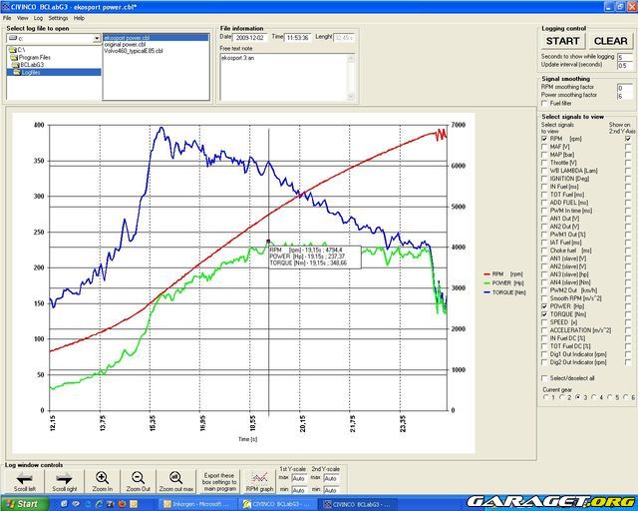Select the Program Files folder icon

(13, 57)
